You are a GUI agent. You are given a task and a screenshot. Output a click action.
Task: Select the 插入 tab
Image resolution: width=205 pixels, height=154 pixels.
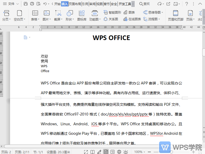click(65, 4)
